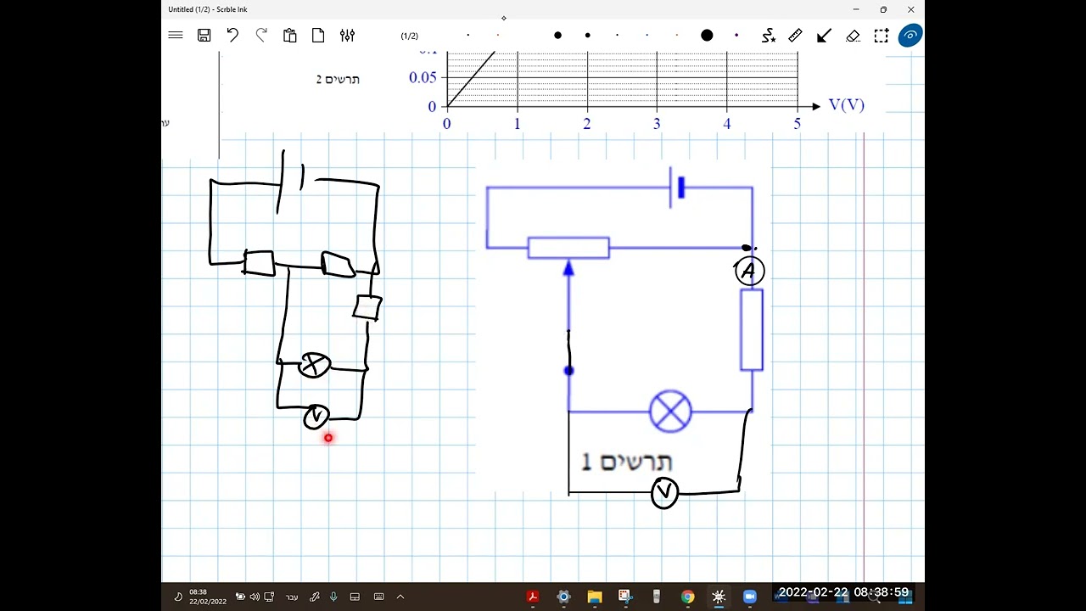Click the page indicator (1/2)

tap(409, 36)
